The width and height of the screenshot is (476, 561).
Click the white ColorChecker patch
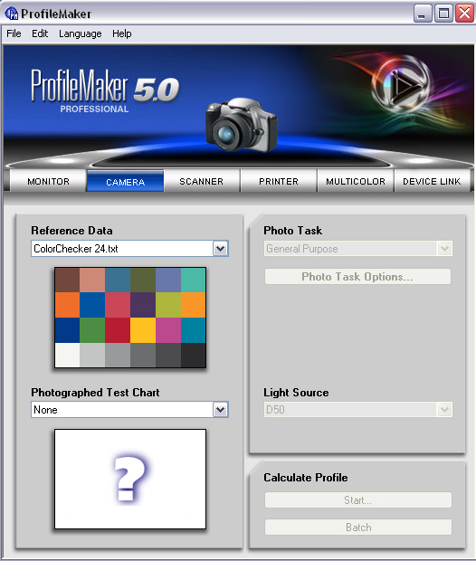[x=67, y=355]
